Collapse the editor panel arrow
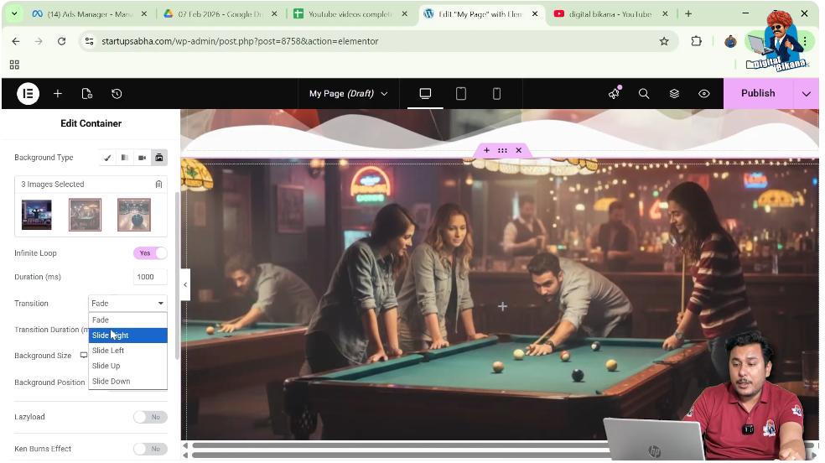The width and height of the screenshot is (825, 463). pyautogui.click(x=185, y=284)
